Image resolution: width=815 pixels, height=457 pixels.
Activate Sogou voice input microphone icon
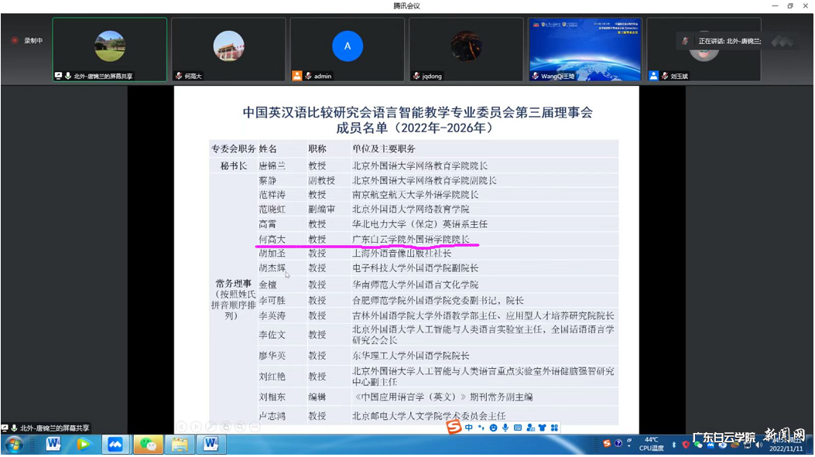[504, 427]
